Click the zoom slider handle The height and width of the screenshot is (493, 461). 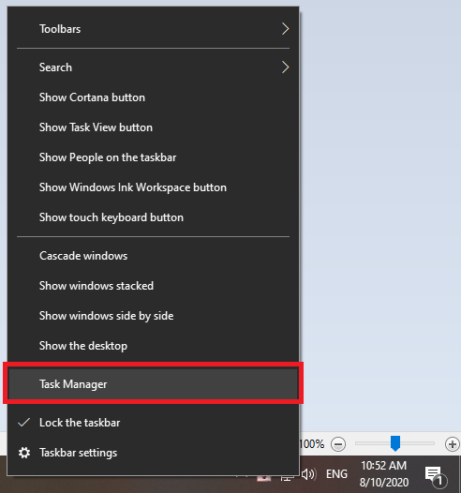395,443
